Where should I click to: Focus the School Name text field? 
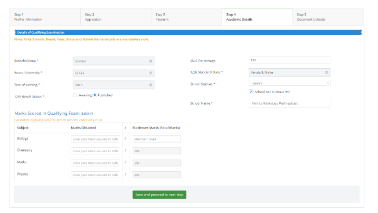(x=289, y=103)
